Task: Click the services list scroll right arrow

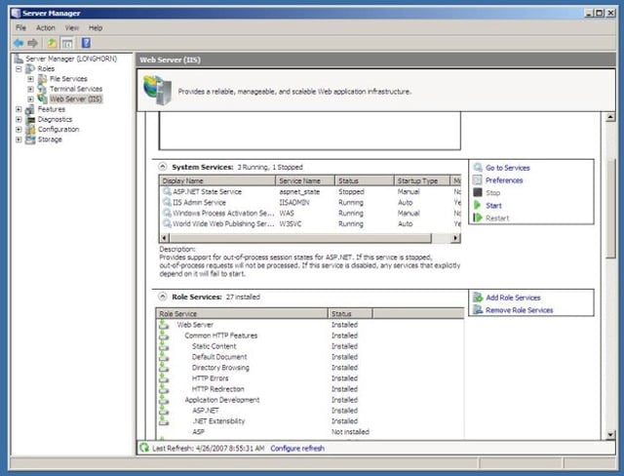Action: (x=456, y=238)
